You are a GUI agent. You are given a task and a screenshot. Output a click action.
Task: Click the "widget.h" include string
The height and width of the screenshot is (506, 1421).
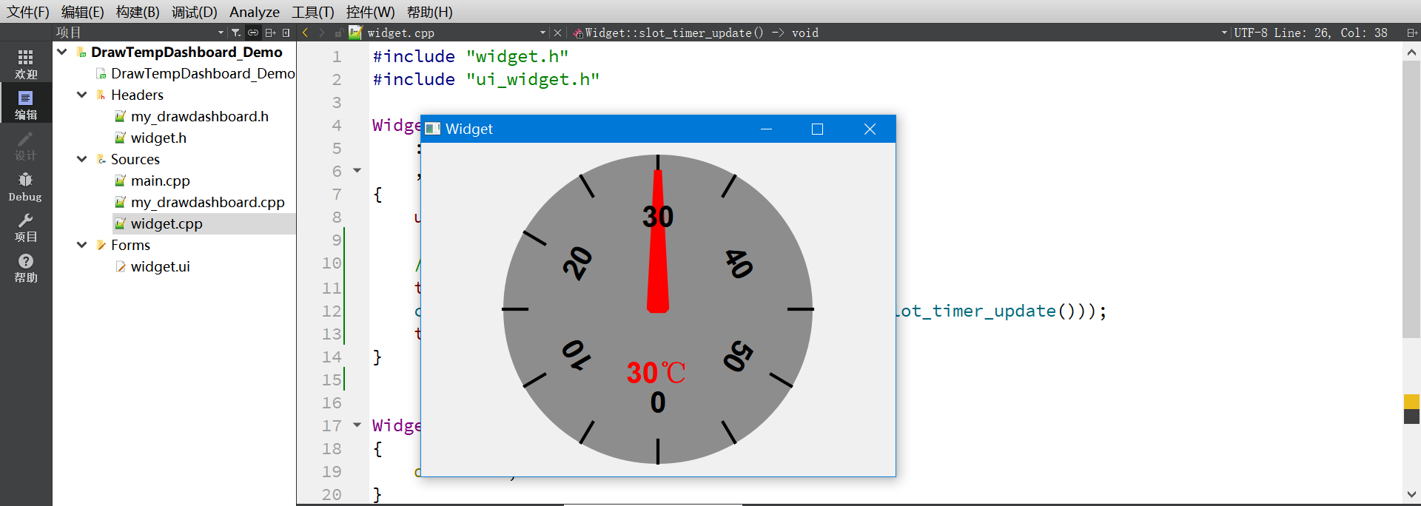(517, 57)
